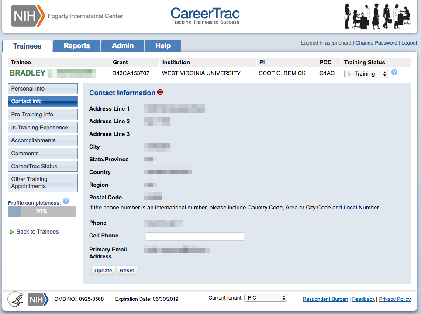Switch to the Trainees tab
Image resolution: width=421 pixels, height=314 pixels.
click(x=27, y=46)
